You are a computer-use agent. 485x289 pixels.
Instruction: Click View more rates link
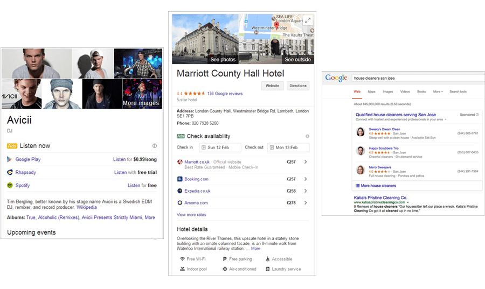pos(191,215)
